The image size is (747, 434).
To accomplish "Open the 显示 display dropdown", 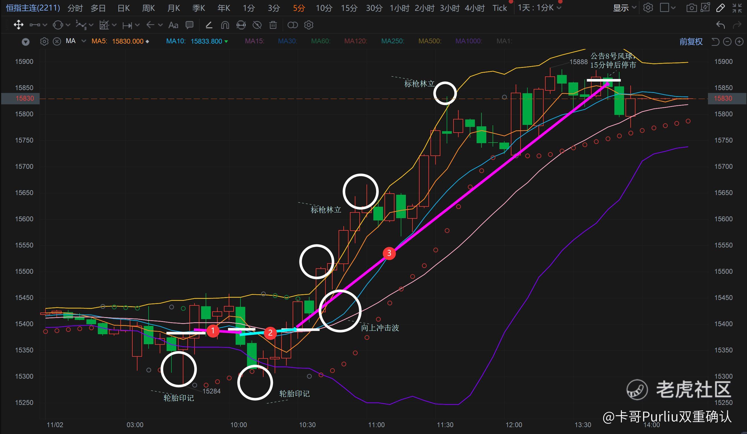I will 625,8.
